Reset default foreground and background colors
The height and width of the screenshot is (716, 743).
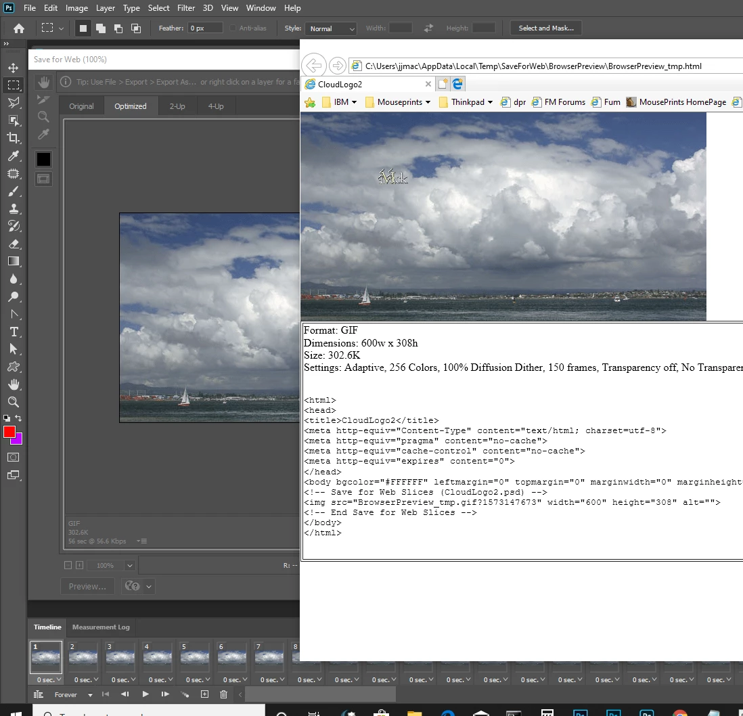pyautogui.click(x=7, y=418)
